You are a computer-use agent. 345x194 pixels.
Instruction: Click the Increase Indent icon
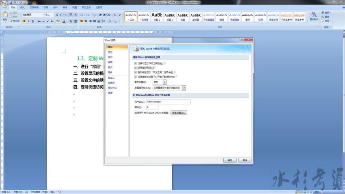click(x=104, y=15)
